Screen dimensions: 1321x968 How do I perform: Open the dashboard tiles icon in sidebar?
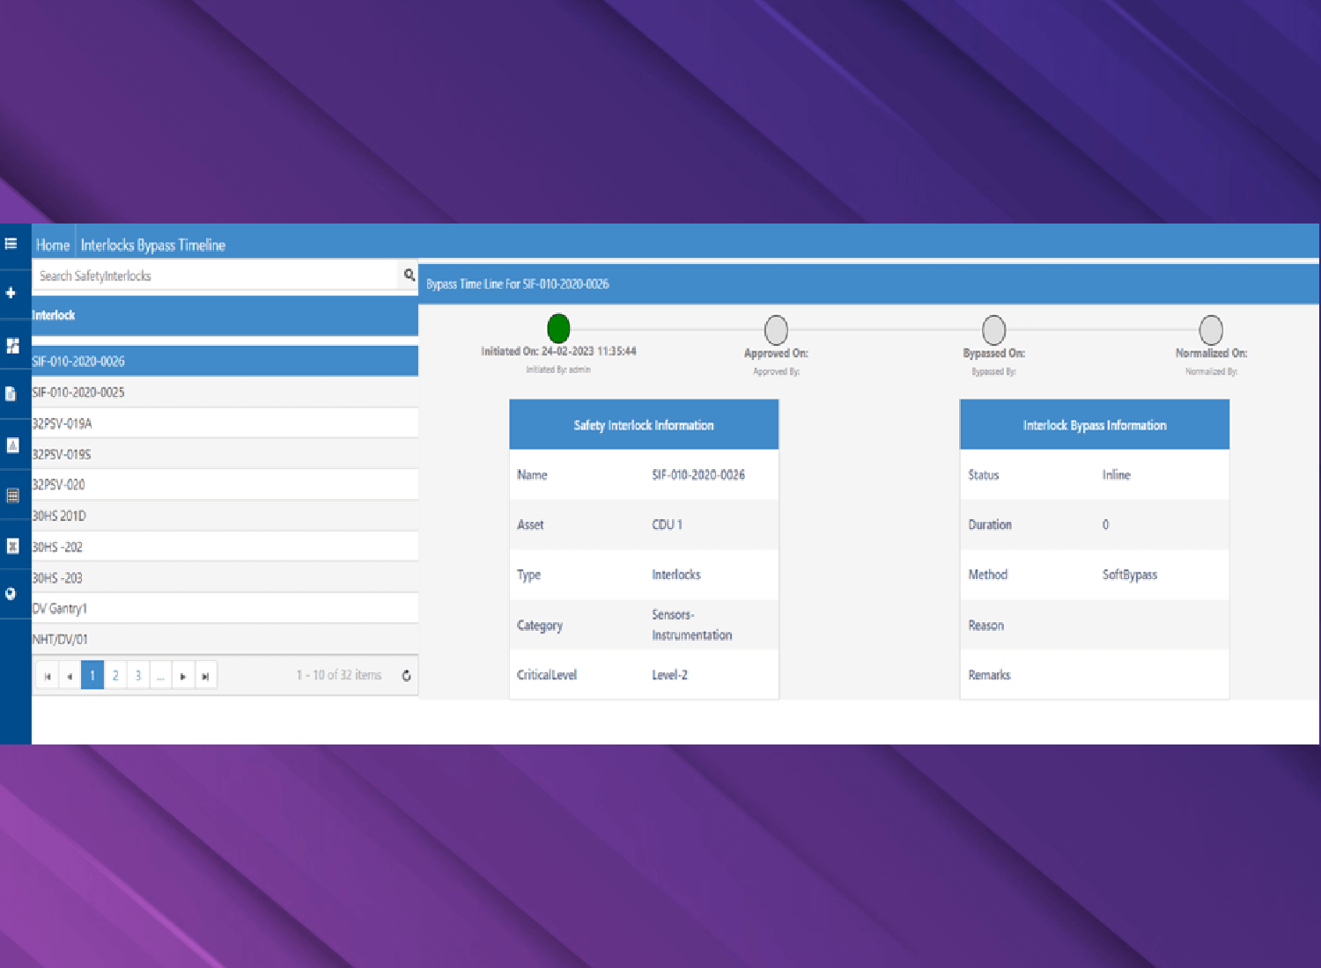coord(12,346)
